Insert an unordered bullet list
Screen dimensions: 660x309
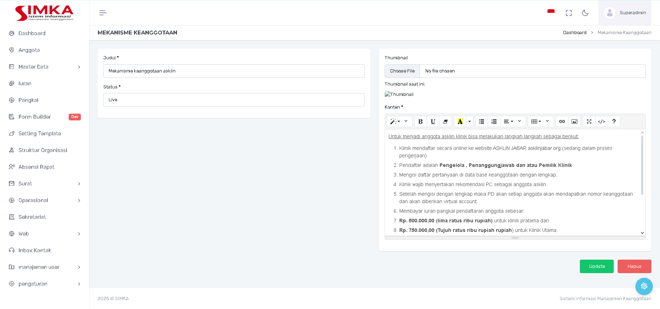(x=481, y=121)
